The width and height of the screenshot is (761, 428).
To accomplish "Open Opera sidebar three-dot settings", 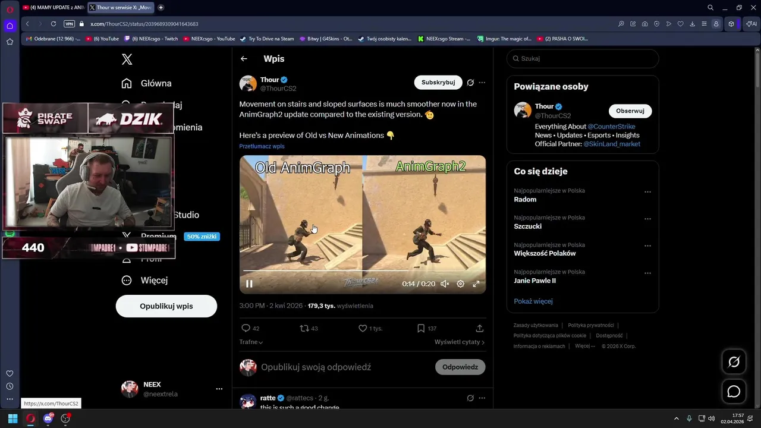I will point(10,399).
